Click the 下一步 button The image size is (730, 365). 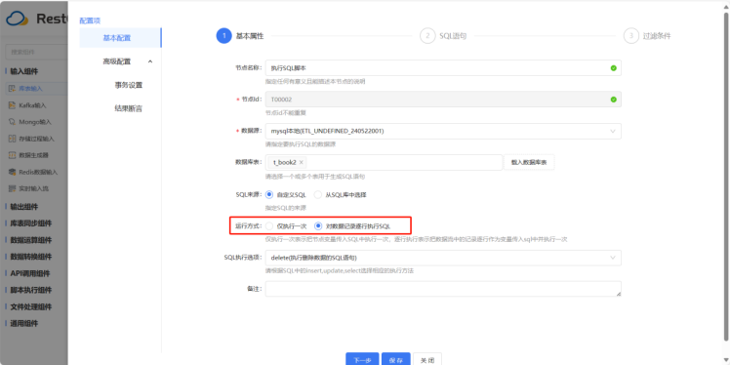point(362,359)
